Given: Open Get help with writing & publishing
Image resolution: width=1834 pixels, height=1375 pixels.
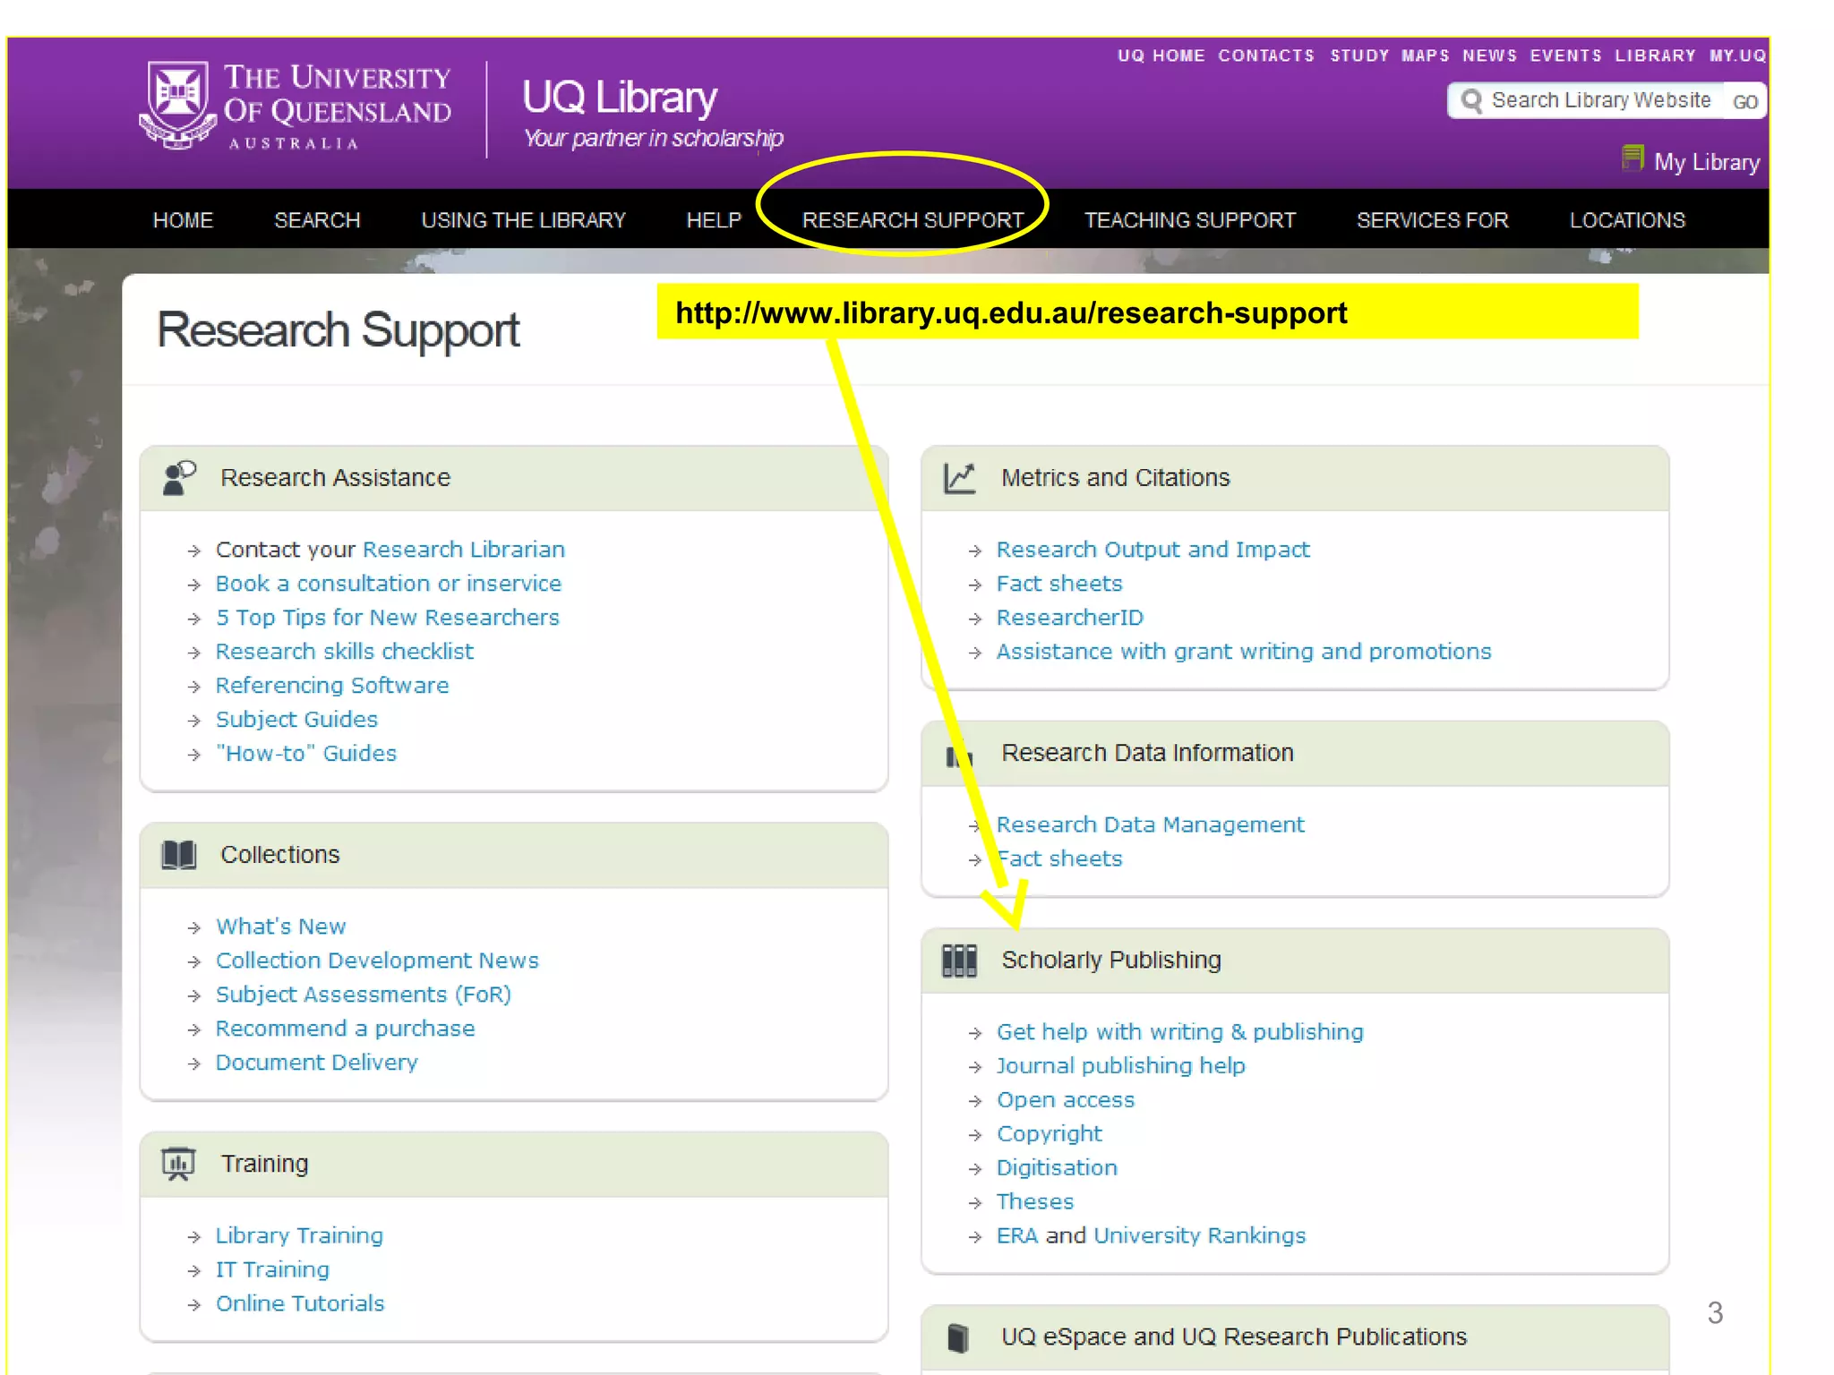Looking at the screenshot, I should 1180,1032.
